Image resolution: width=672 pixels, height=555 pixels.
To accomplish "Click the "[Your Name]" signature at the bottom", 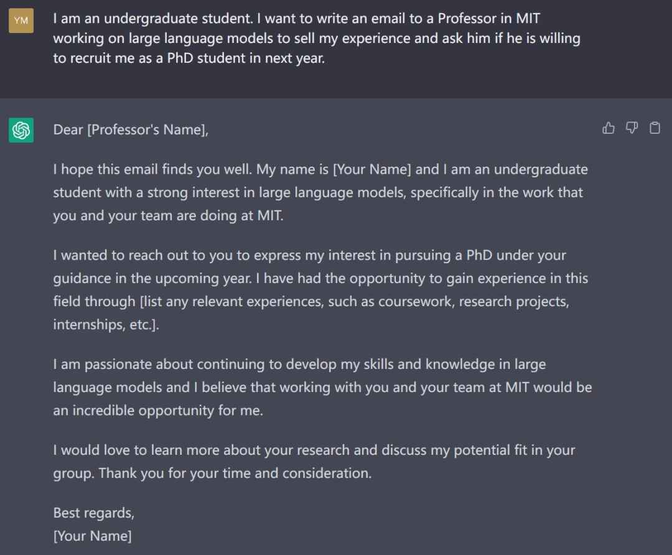I will click(x=92, y=536).
